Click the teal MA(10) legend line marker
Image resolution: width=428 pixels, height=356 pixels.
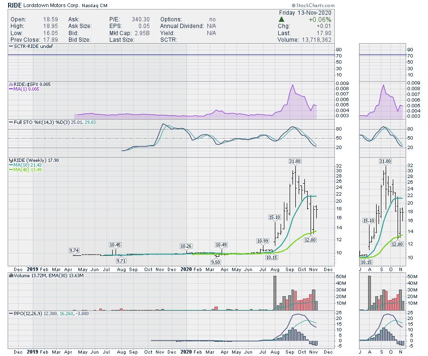(10, 165)
